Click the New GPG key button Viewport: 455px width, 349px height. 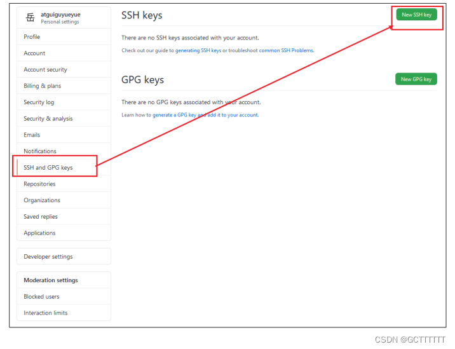(416, 79)
